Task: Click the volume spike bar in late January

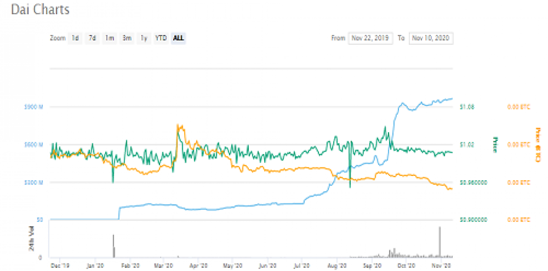Action: 113,245
